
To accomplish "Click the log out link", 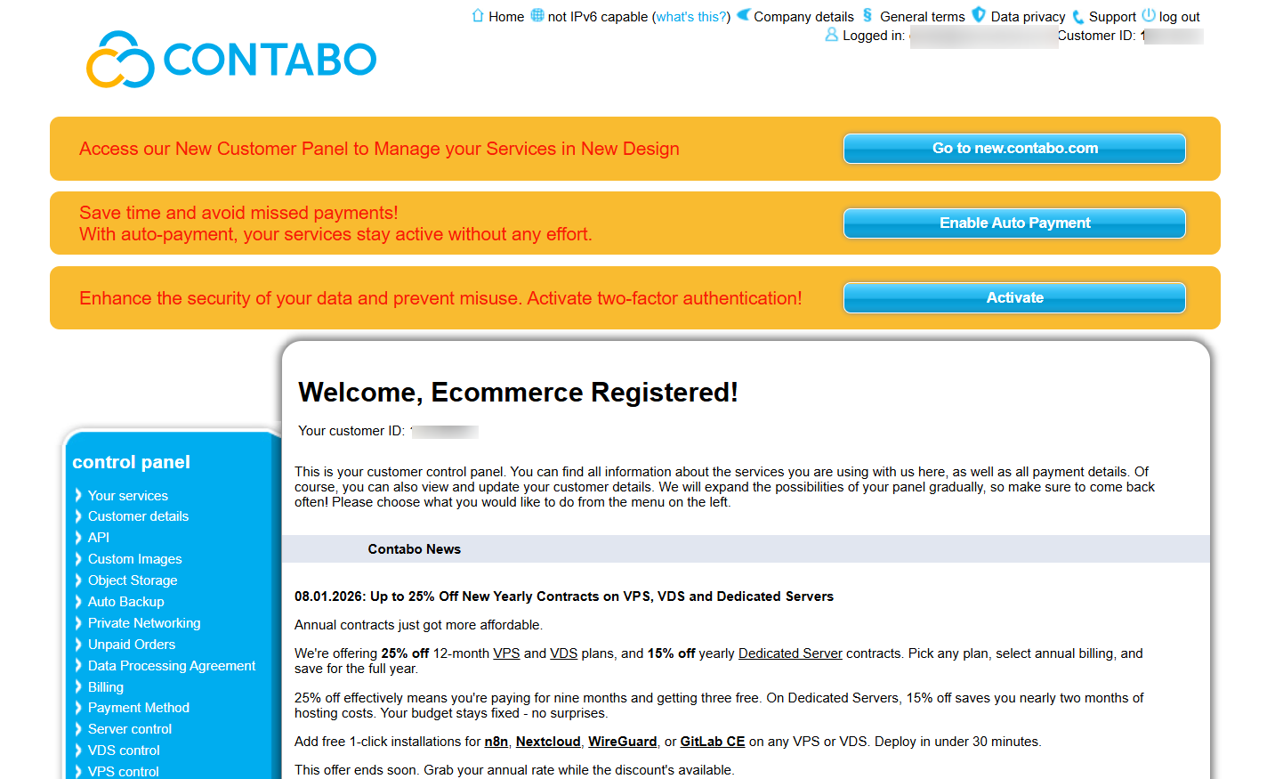I will tap(1180, 17).
